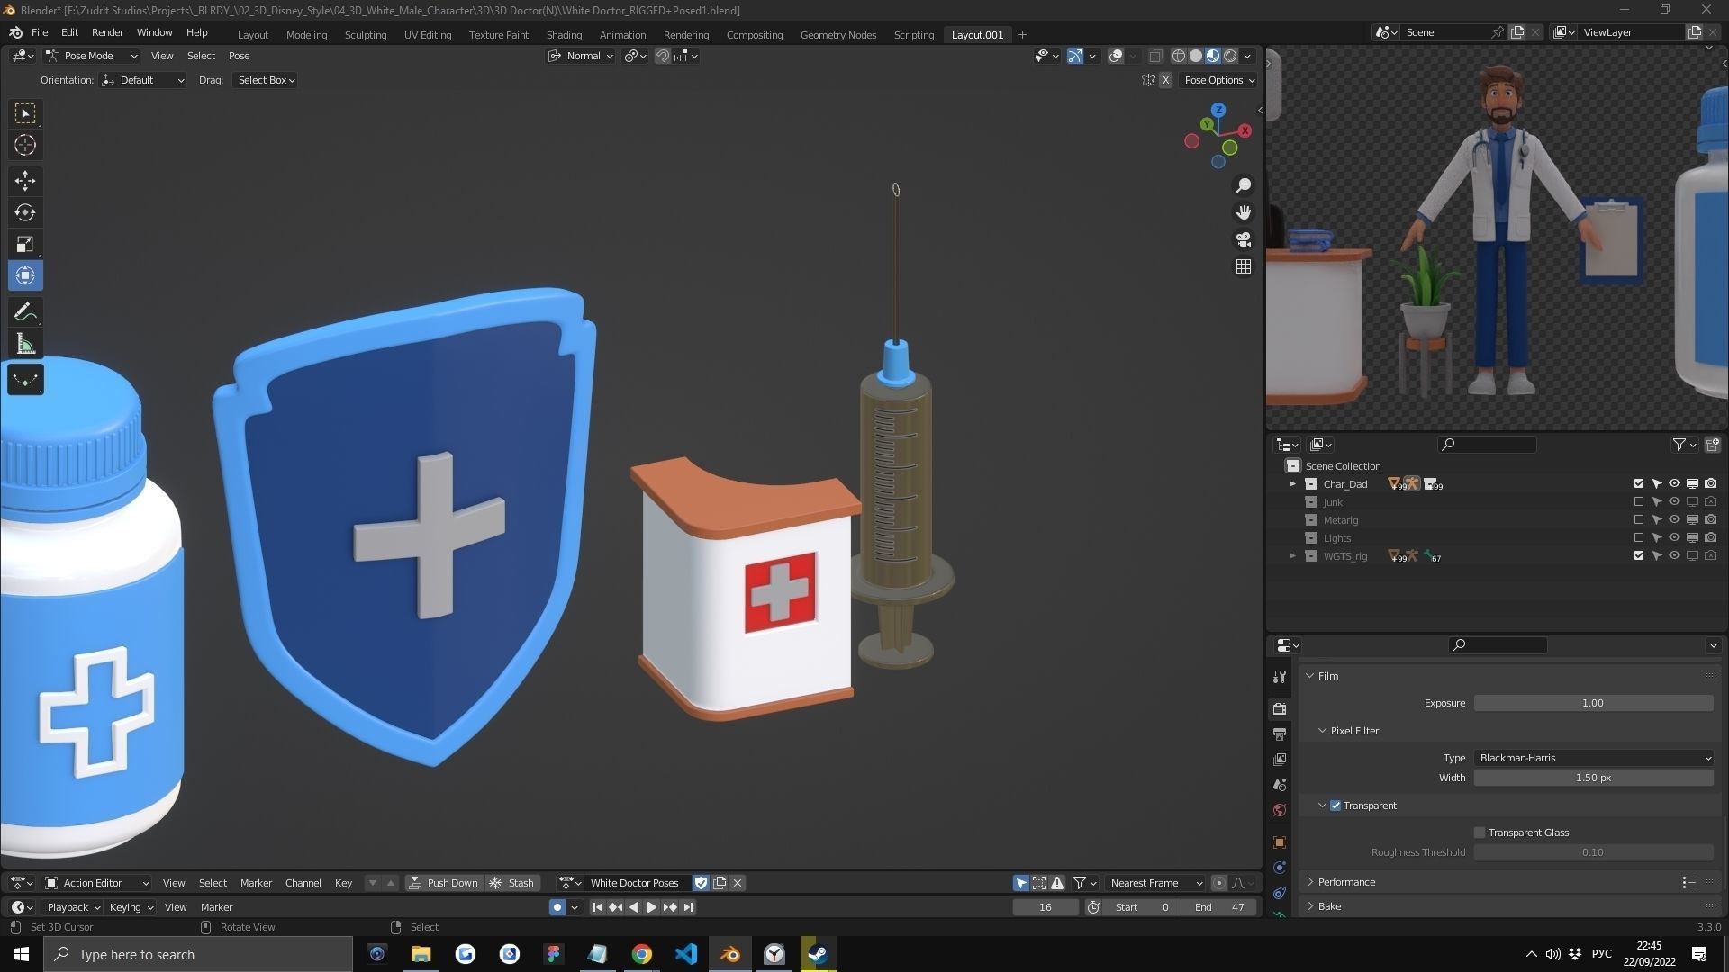Select the Move tool in the viewport toolbar
Viewport: 1729px width, 972px height.
(25, 181)
